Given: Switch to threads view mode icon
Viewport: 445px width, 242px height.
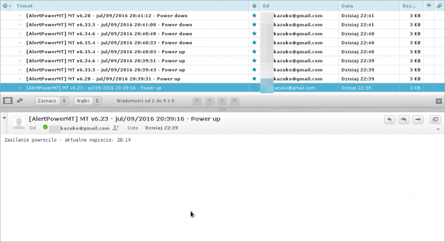Looking at the screenshot, I should click(x=20, y=100).
